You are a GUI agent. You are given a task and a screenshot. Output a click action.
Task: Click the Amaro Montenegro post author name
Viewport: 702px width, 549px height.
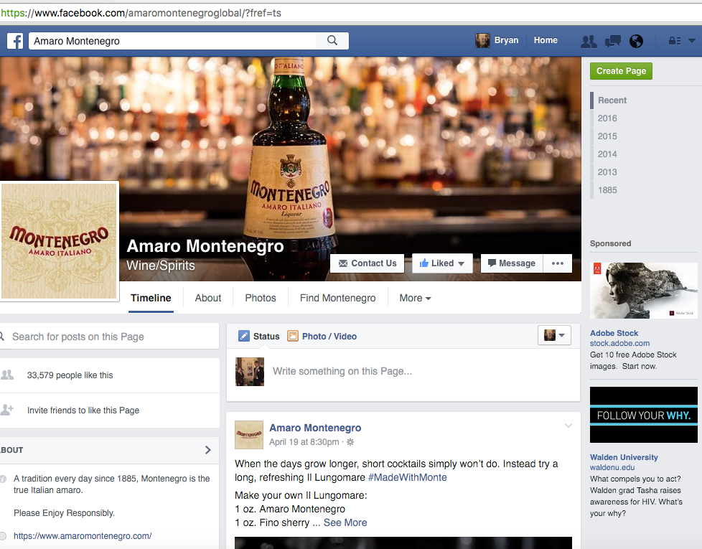[x=315, y=428]
